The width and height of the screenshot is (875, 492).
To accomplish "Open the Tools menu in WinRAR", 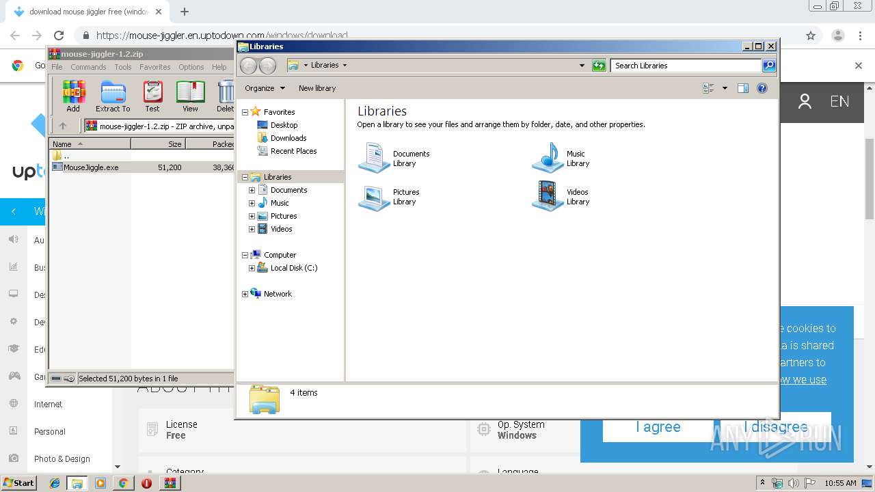I will coord(123,67).
